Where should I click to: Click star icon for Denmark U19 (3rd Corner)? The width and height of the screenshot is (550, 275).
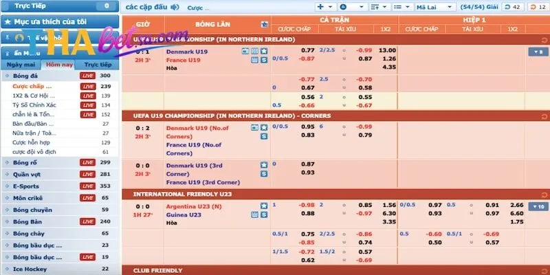click(264, 165)
